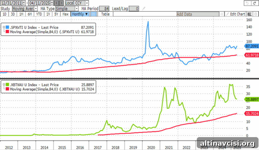Switch to the Table view

pos(105,14)
